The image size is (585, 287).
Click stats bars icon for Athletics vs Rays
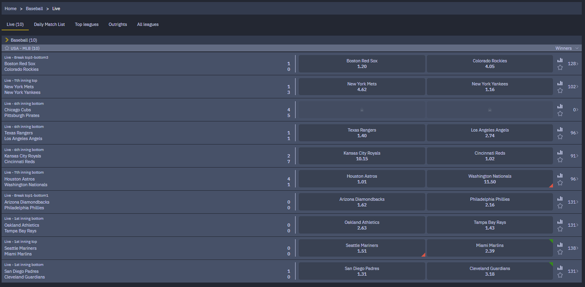pyautogui.click(x=560, y=222)
